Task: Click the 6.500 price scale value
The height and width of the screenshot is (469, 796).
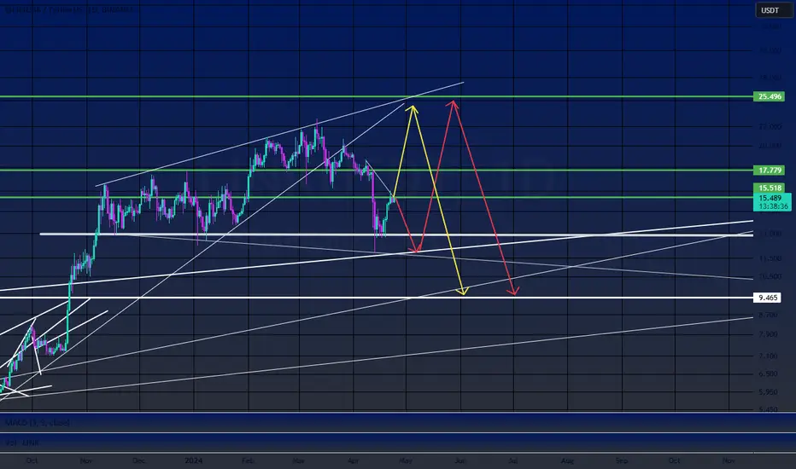Action: coord(768,373)
